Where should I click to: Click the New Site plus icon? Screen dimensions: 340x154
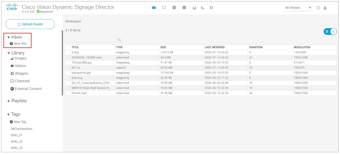pos(11,44)
